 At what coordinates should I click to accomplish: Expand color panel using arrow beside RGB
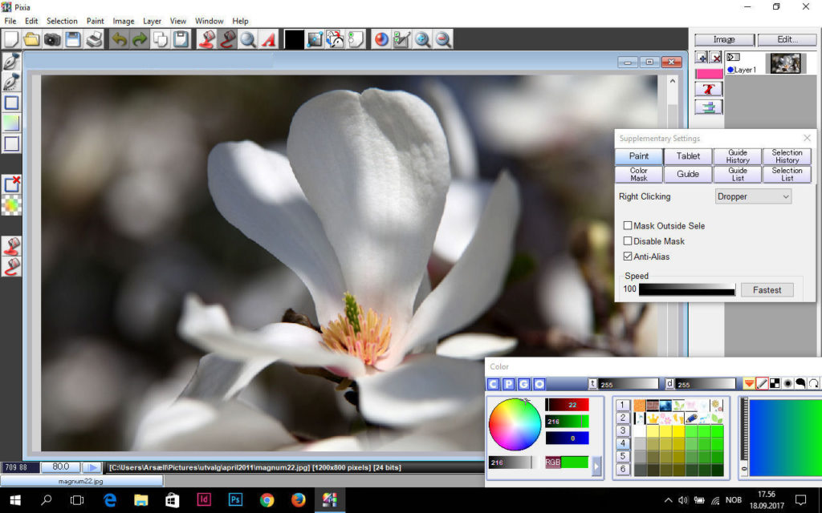coord(596,466)
